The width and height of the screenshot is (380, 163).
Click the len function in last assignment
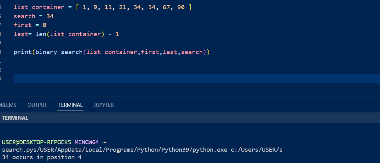point(41,34)
